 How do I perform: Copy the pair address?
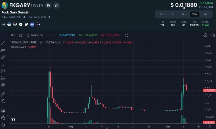pyautogui.click(x=49, y=17)
